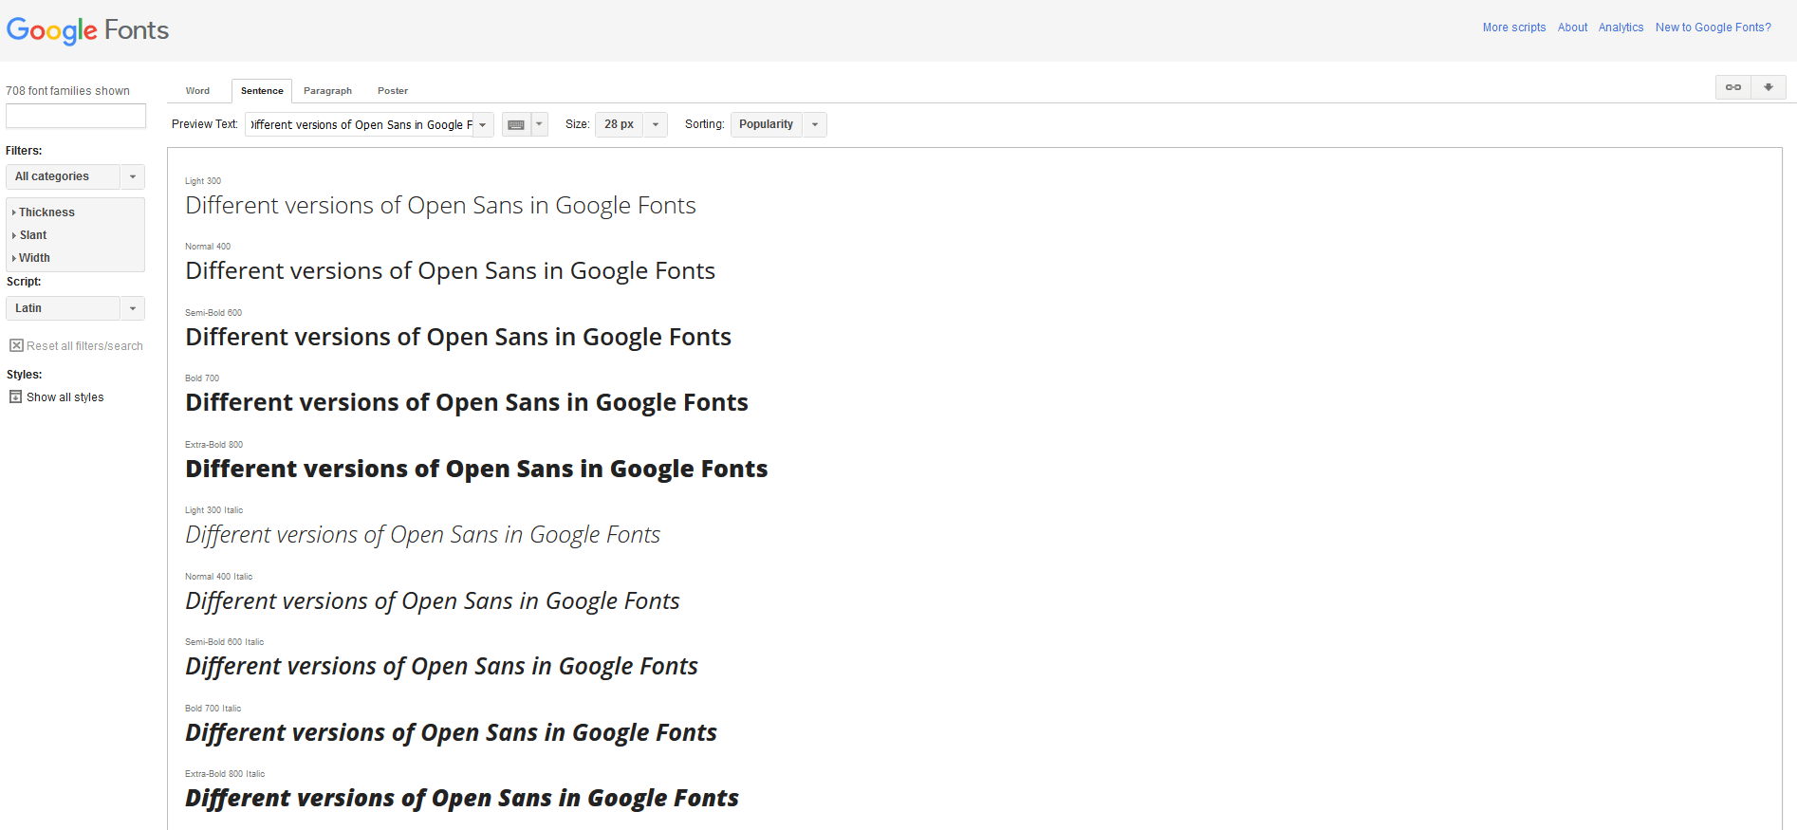The image size is (1797, 830).
Task: Open the keyboard icon preview option
Action: coord(516,124)
